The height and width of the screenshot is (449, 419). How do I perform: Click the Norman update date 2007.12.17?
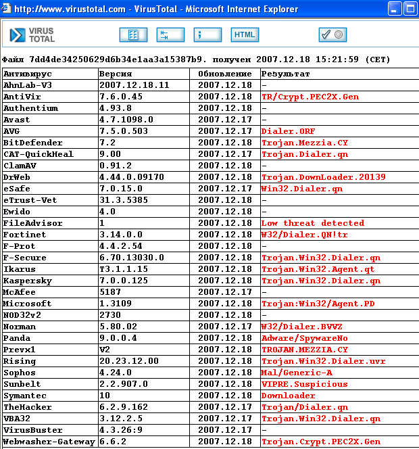(225, 327)
